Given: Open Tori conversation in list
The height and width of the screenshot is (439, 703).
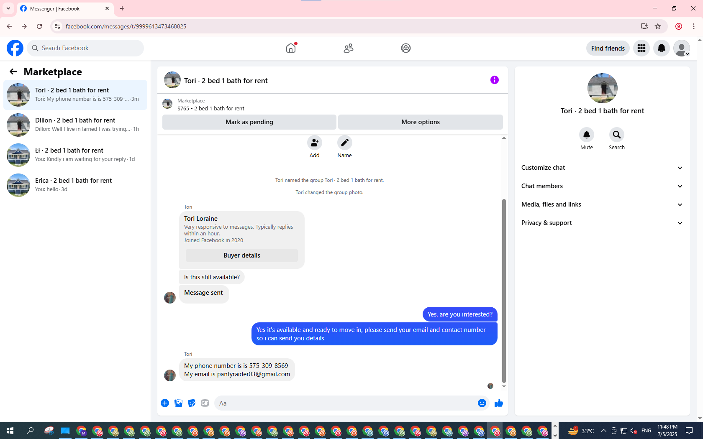Looking at the screenshot, I should coord(75,95).
